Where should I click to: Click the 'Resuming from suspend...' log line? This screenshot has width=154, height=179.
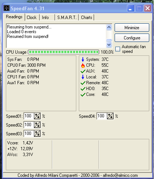(29, 27)
